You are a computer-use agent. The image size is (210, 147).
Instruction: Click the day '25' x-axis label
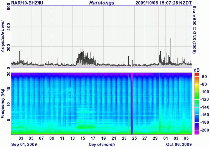(134, 138)
